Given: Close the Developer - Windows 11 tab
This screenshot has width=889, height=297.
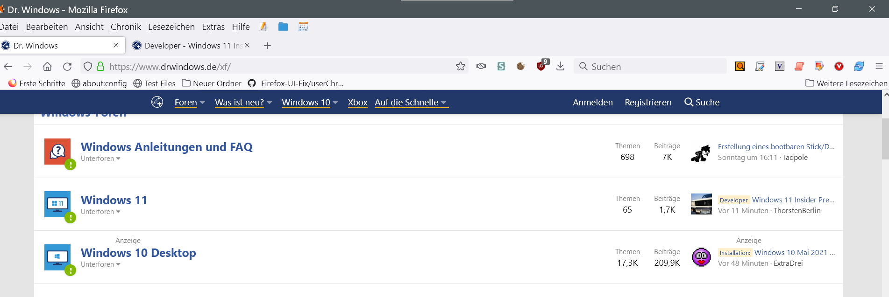Looking at the screenshot, I should (x=247, y=45).
